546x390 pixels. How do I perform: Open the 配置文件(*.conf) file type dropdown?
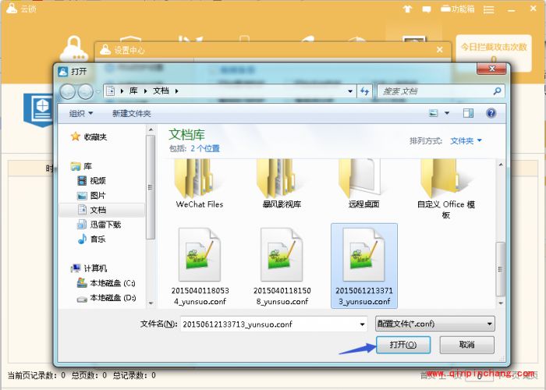435,324
